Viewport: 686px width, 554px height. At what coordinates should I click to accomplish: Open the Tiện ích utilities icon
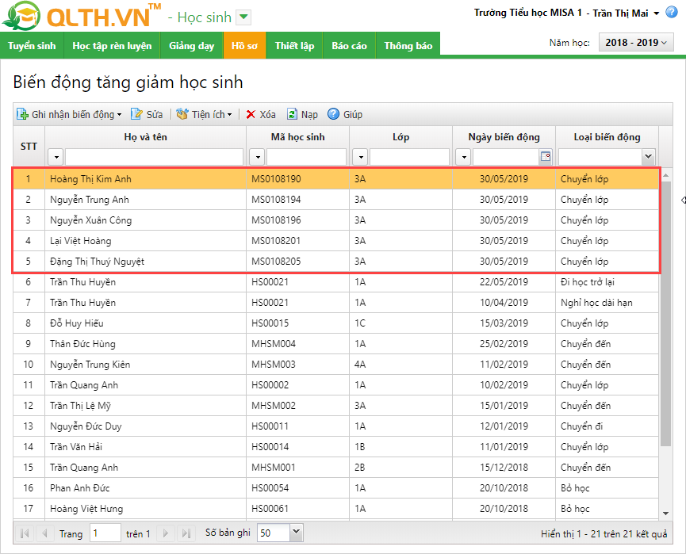pos(182,114)
